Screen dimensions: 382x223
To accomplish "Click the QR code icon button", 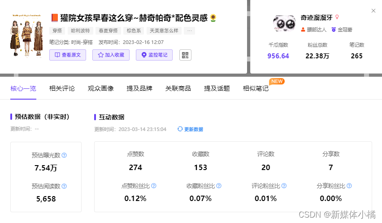I will (185, 55).
